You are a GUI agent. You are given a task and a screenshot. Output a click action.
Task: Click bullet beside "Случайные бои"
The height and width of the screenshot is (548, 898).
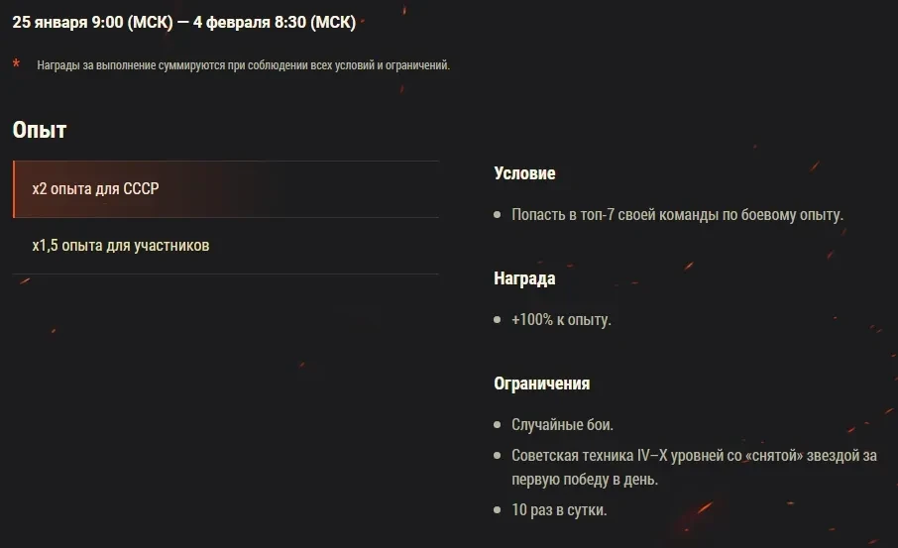point(498,425)
